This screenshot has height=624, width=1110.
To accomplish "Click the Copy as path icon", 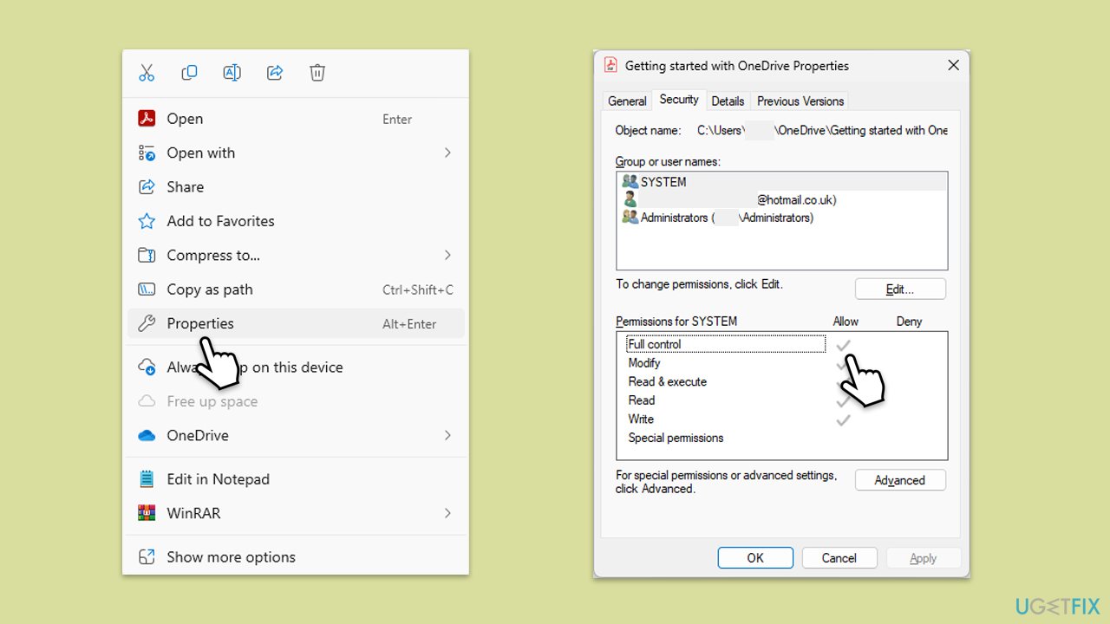I will (x=147, y=289).
